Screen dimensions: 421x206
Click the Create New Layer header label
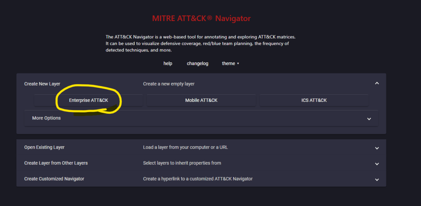pos(42,84)
